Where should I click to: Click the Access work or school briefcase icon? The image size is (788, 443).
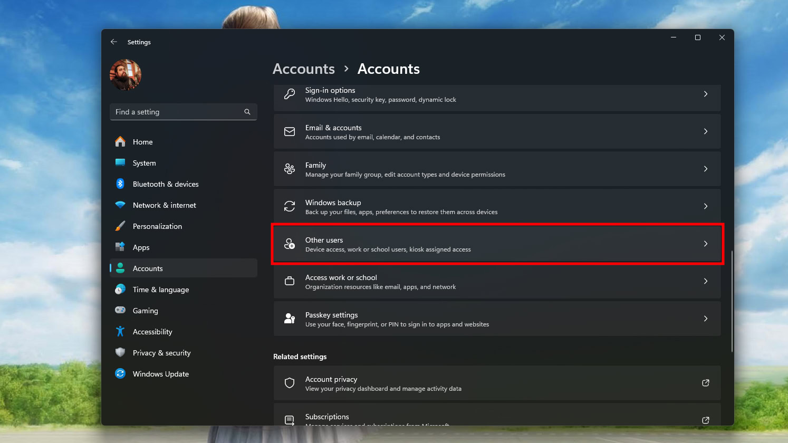pos(290,281)
